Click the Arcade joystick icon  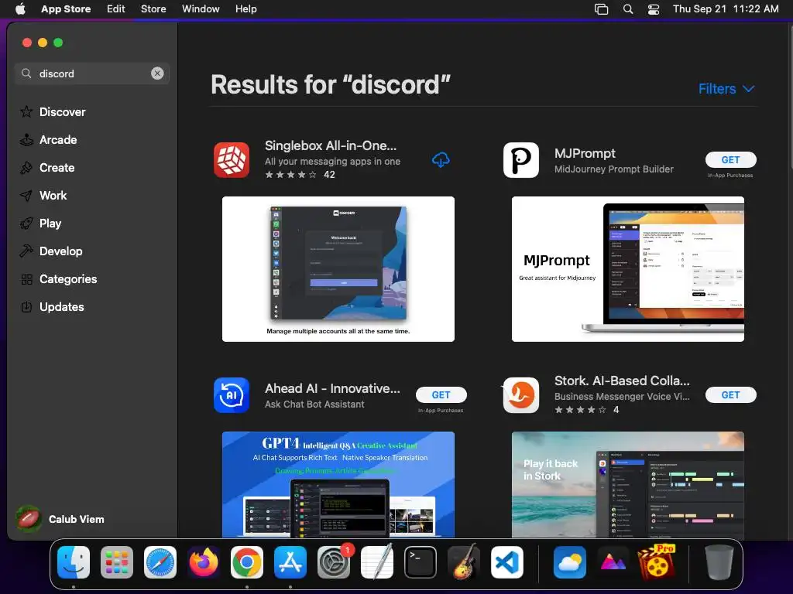[26, 140]
